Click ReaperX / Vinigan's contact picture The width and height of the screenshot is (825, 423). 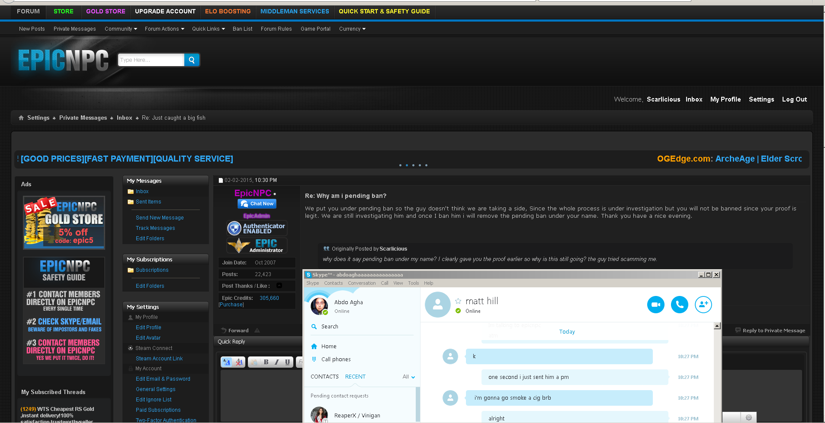tap(319, 415)
